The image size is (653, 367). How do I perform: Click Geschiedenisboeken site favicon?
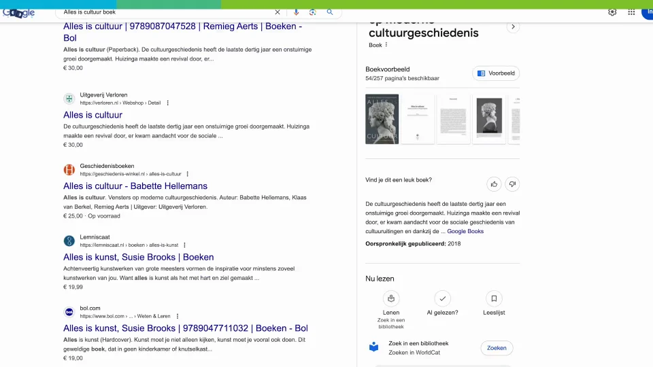click(x=69, y=170)
